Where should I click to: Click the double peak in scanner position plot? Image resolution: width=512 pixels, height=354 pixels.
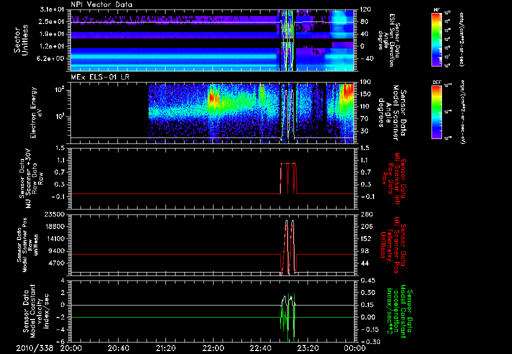(x=288, y=246)
